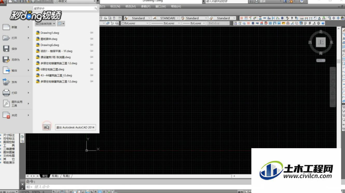Screen dimensions: 345x193
Task: Click the blue globe icon ending second toolbar row
Action: [323, 23]
